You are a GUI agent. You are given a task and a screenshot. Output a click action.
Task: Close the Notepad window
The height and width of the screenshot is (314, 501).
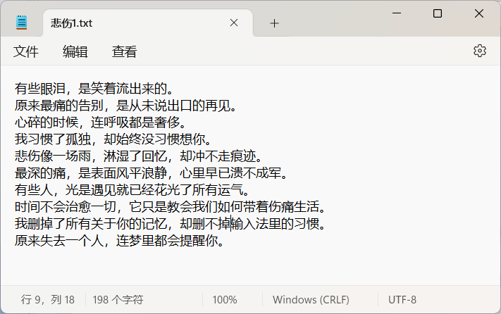pos(479,13)
